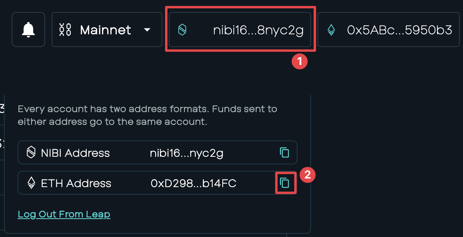Copy the ETH Address with its copy icon
Image resolution: width=463 pixels, height=237 pixels.
(x=284, y=183)
